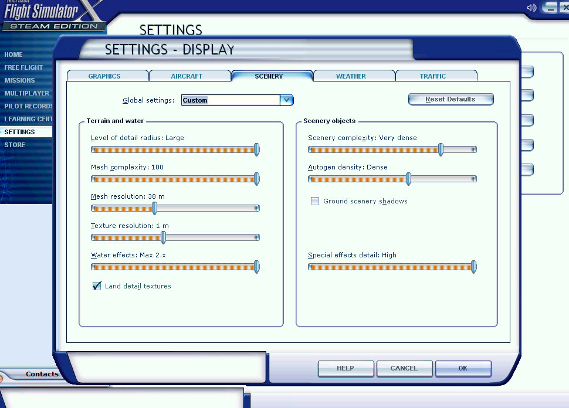569x408 pixels.
Task: Select the Weather tab
Action: point(351,76)
